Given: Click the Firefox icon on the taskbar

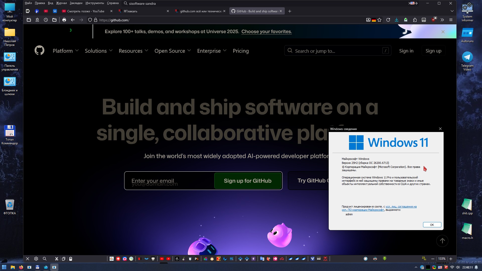Looking at the screenshot, I should point(21,267).
